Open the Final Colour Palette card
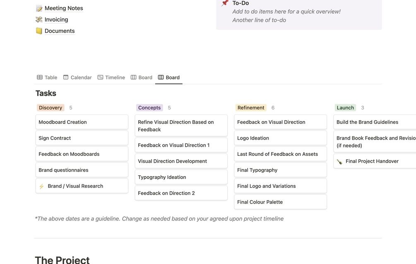 click(x=280, y=202)
